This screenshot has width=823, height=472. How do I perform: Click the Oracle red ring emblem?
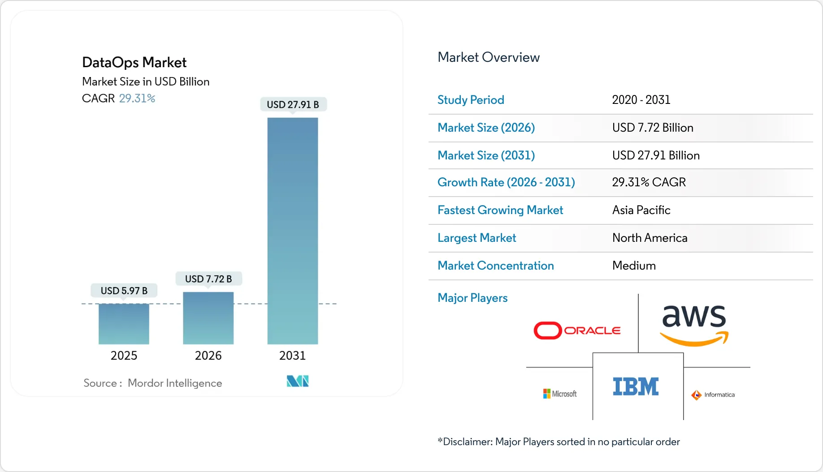coord(548,330)
